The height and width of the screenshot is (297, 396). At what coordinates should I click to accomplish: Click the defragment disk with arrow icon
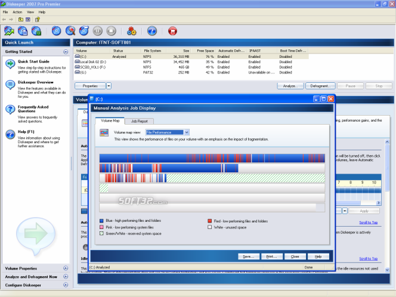coord(84,31)
